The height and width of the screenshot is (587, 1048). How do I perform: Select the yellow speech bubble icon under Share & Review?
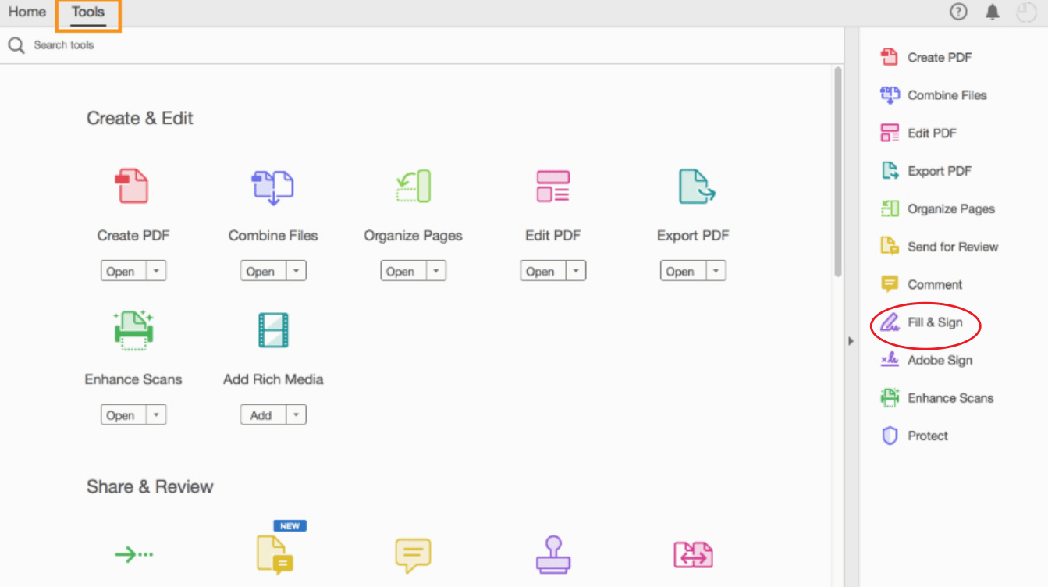[413, 556]
